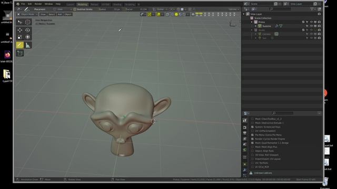Click the Select button in viewport header
This screenshot has height=189, width=337.
(52, 14)
